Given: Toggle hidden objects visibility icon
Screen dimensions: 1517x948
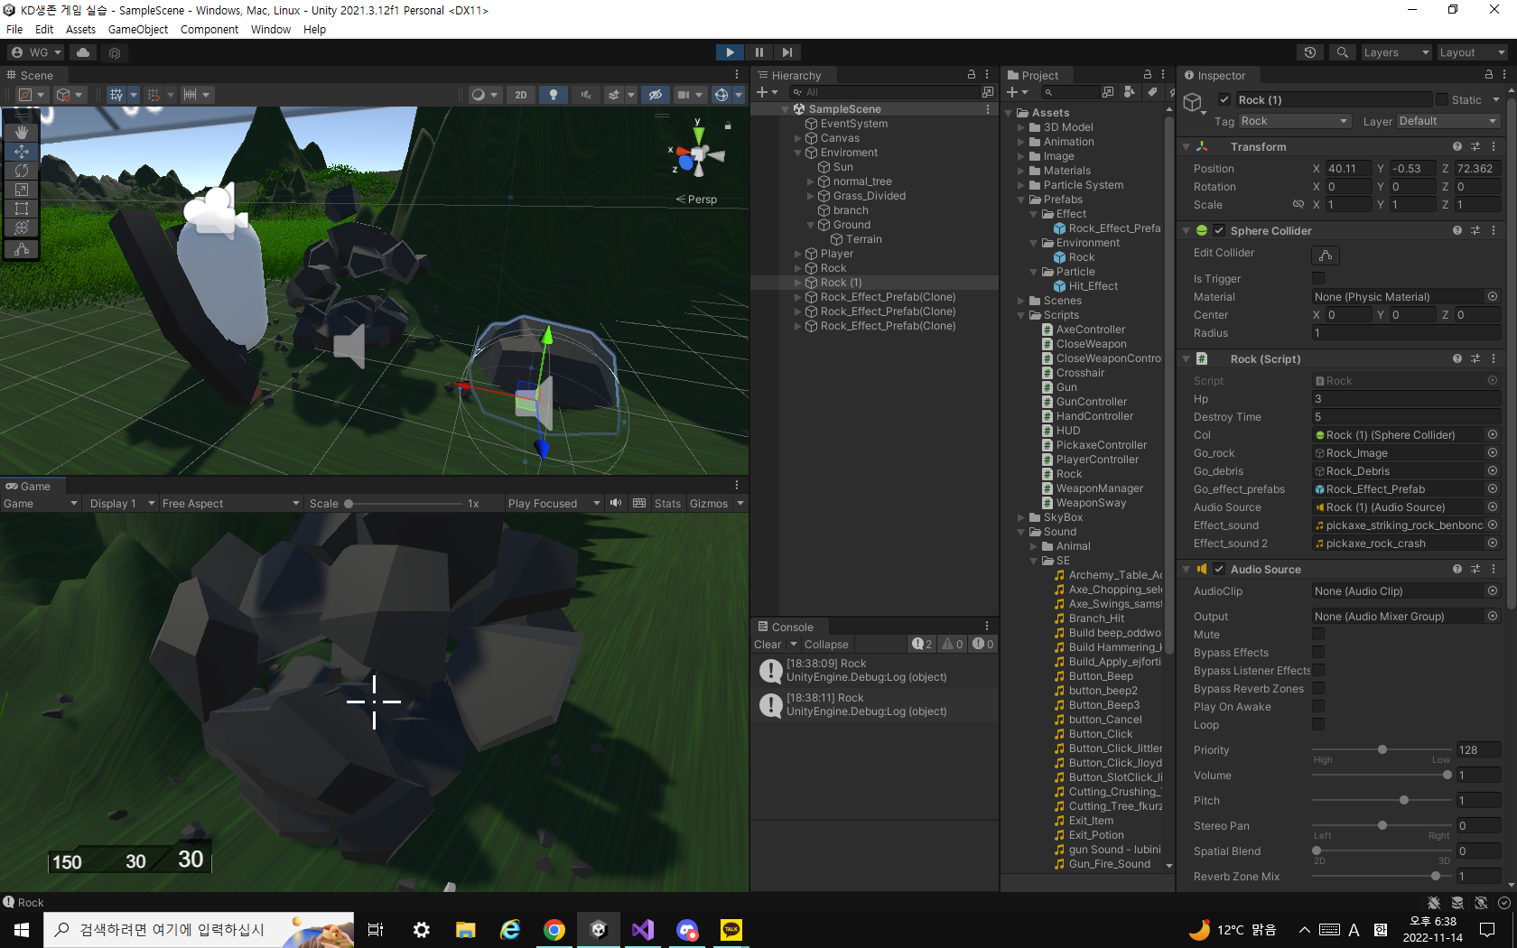Looking at the screenshot, I should point(656,95).
